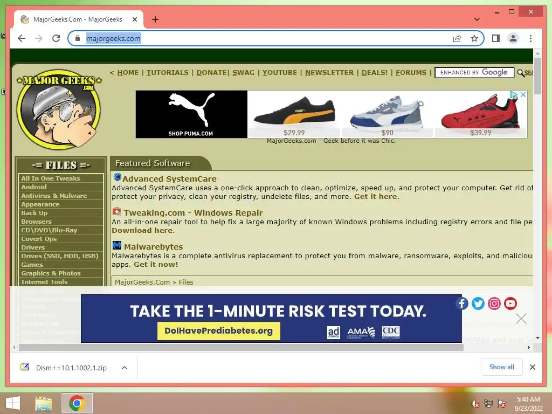The width and height of the screenshot is (552, 414).
Task: Open the Games category
Action: (x=32, y=265)
